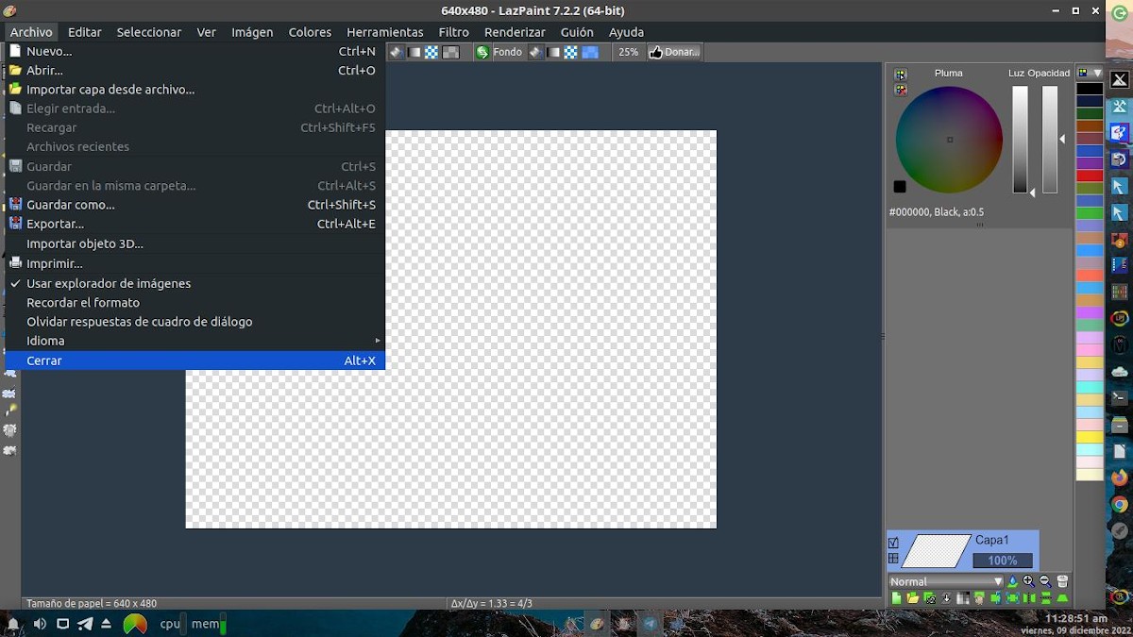Click the hand icon in layer toolbar

[979, 597]
